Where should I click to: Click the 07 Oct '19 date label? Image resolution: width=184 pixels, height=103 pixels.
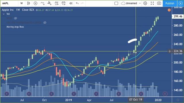(x=135, y=100)
